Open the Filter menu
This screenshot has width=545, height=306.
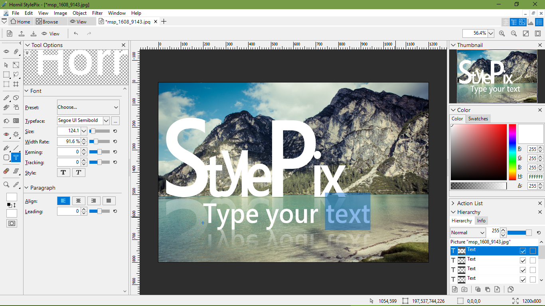point(97,13)
